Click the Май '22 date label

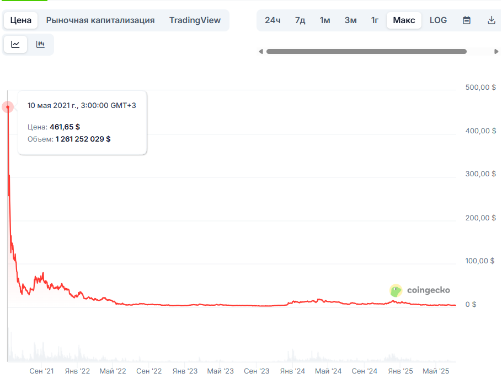pos(113,371)
